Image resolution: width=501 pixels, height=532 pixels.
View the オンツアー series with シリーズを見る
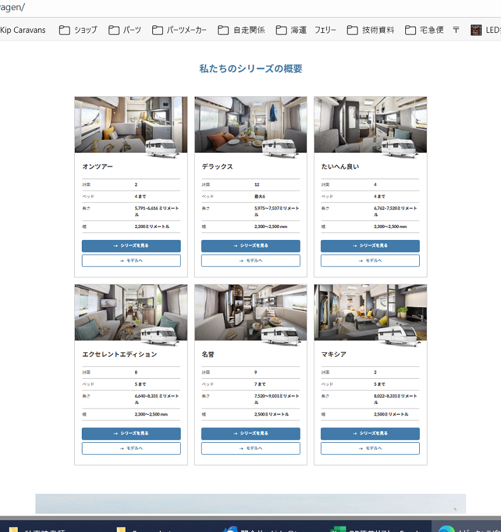click(x=131, y=246)
